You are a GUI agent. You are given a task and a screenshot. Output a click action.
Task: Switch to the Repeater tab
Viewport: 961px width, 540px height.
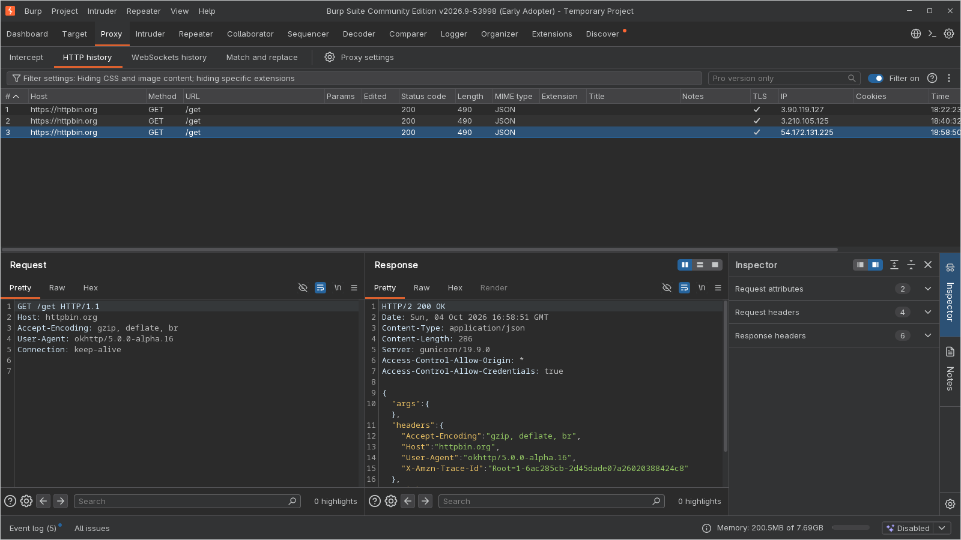tap(196, 34)
